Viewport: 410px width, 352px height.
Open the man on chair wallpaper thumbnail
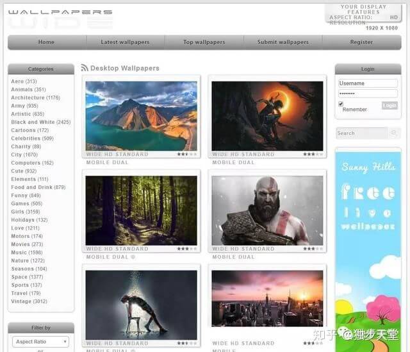click(141, 305)
